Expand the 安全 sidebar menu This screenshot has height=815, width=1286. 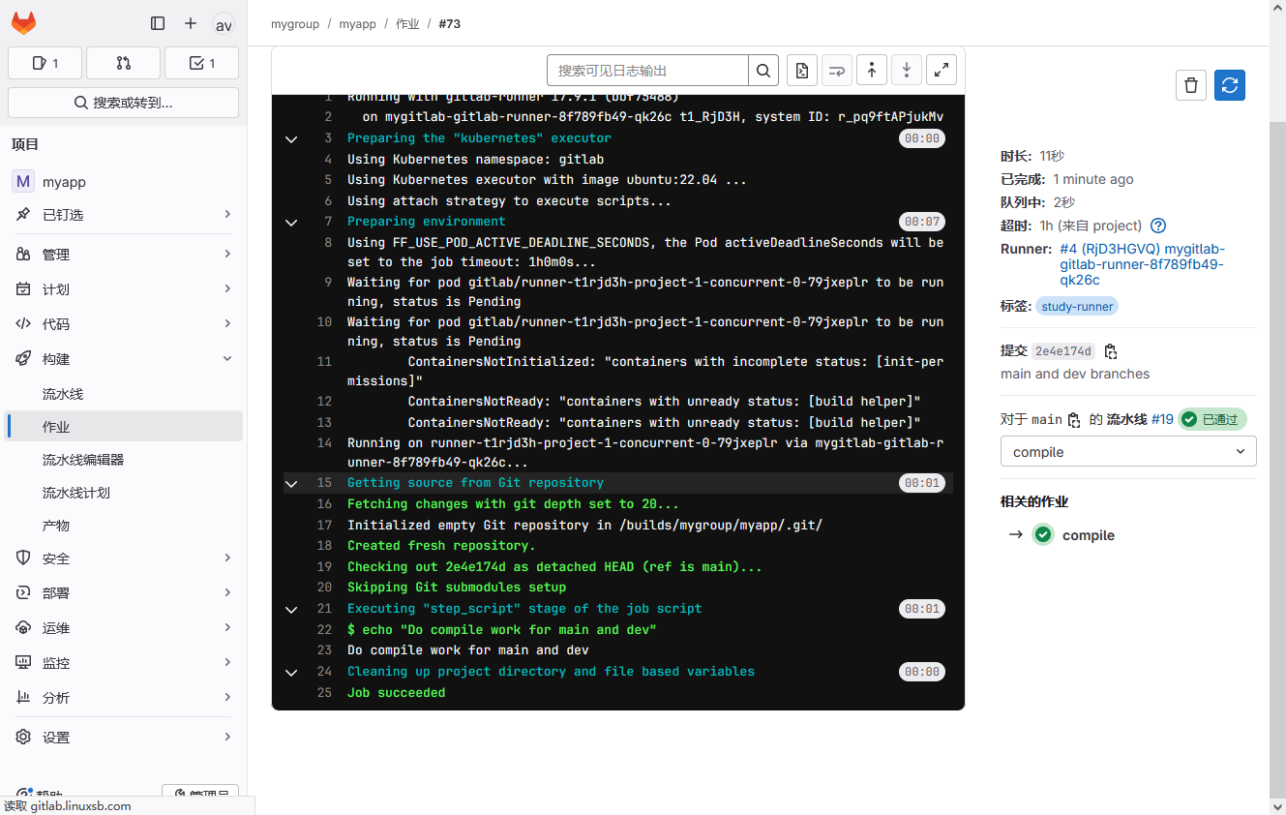tap(123, 558)
